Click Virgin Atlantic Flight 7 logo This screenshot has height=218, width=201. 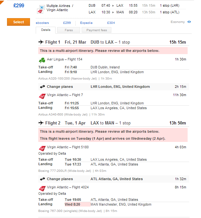coord(42,96)
